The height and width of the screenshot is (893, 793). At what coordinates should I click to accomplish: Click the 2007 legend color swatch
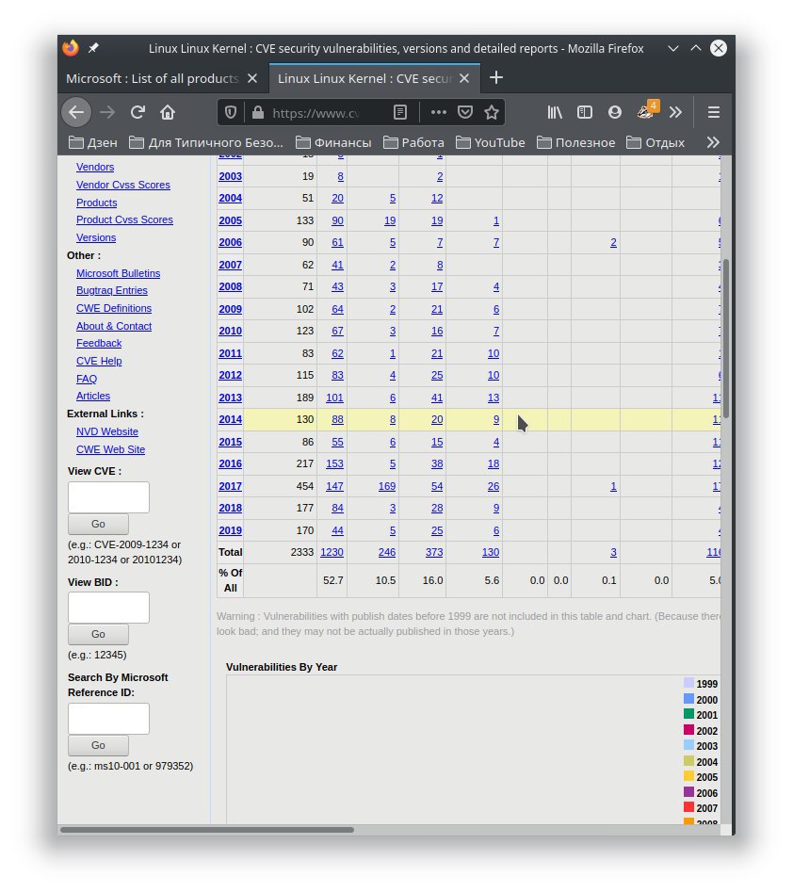(x=688, y=807)
